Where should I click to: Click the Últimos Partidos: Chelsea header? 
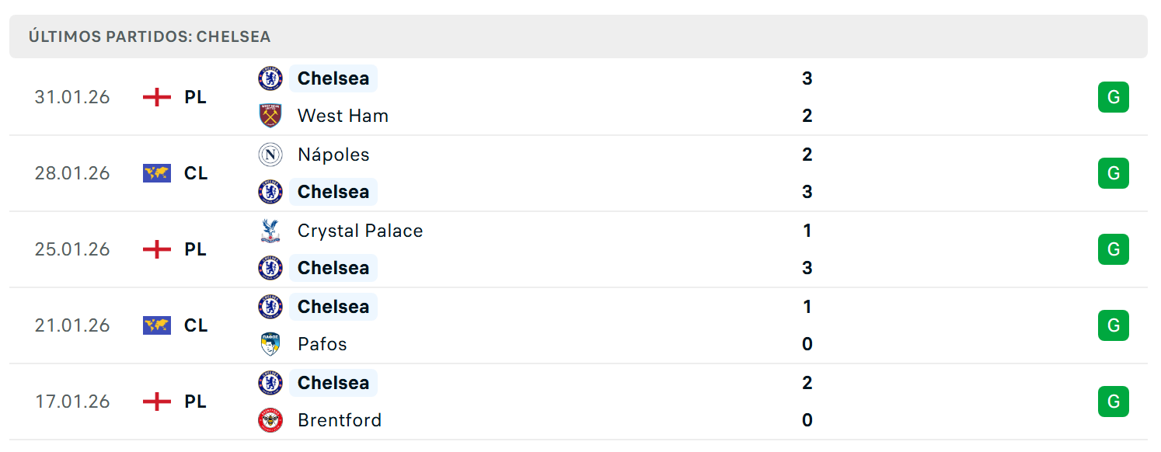click(578, 37)
